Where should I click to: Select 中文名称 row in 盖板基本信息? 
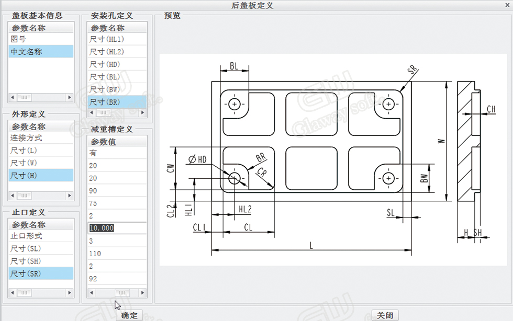click(x=41, y=52)
